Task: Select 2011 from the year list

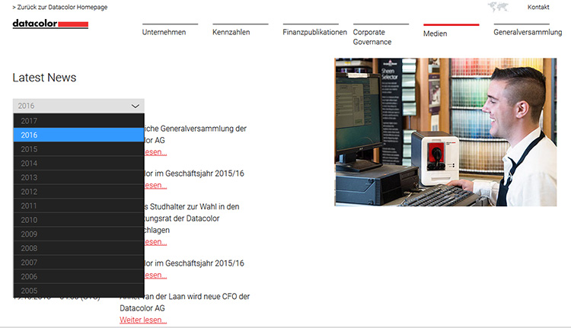Action: [78, 206]
